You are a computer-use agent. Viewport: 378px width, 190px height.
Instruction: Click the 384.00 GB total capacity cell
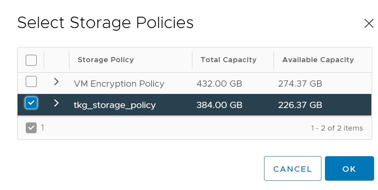pos(219,105)
